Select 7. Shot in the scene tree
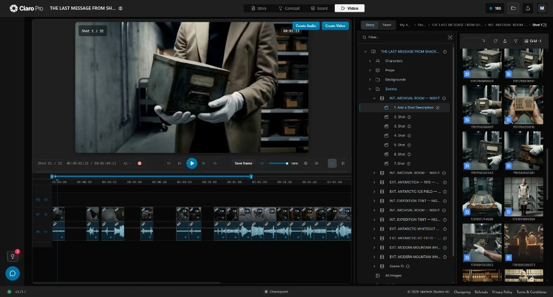553x297 pixels. tap(399, 164)
